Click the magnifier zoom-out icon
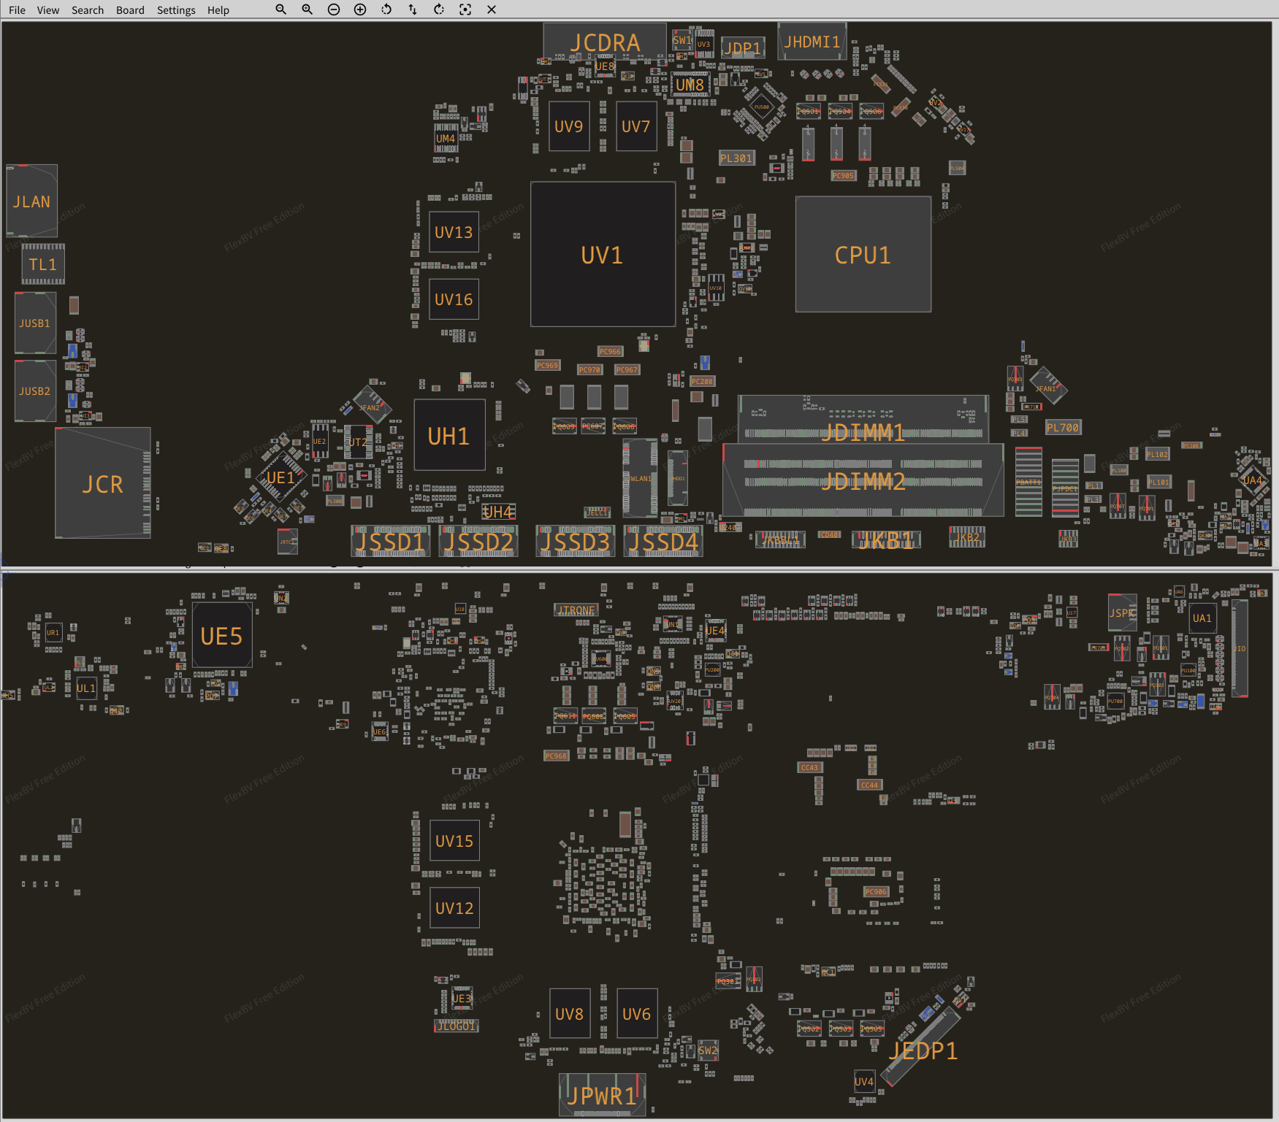 (280, 9)
